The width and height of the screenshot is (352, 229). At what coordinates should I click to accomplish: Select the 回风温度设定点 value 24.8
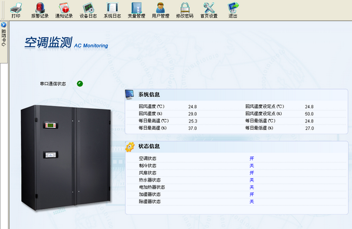[309, 107]
